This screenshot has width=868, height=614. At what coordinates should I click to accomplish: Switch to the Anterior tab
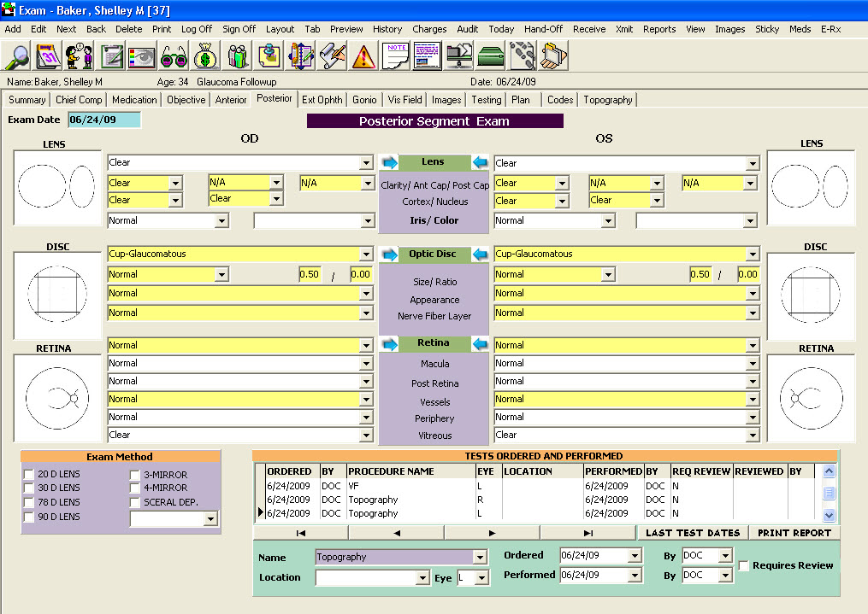click(x=231, y=100)
